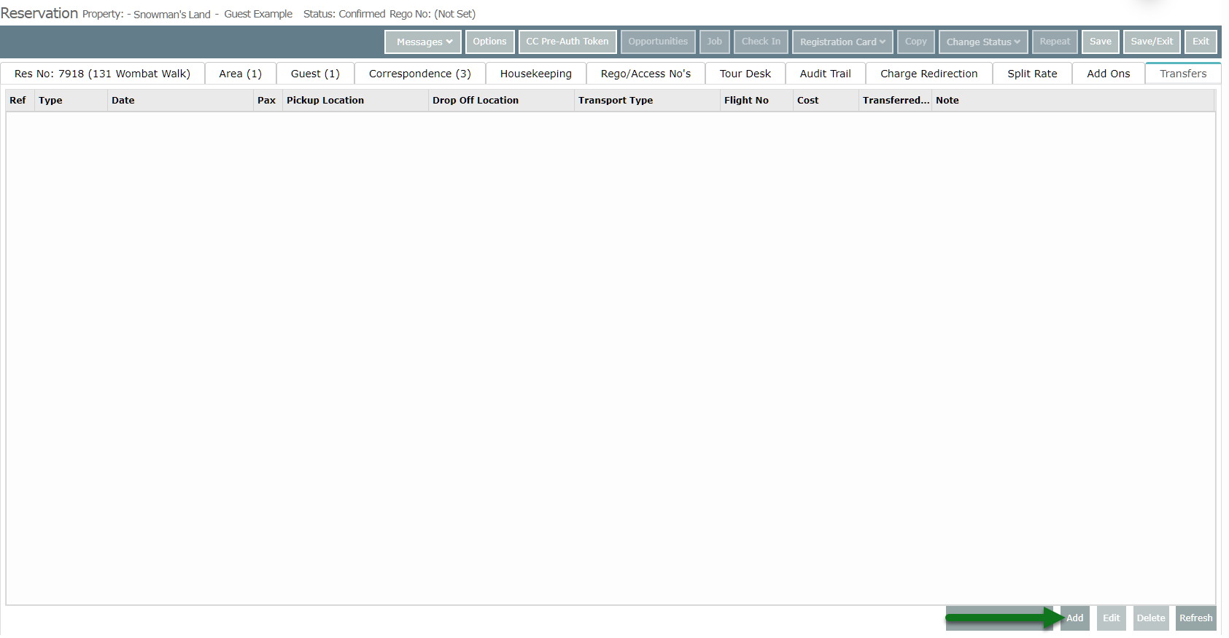1229x638 pixels.
Task: Open the Area (1) tab
Action: [x=241, y=74]
